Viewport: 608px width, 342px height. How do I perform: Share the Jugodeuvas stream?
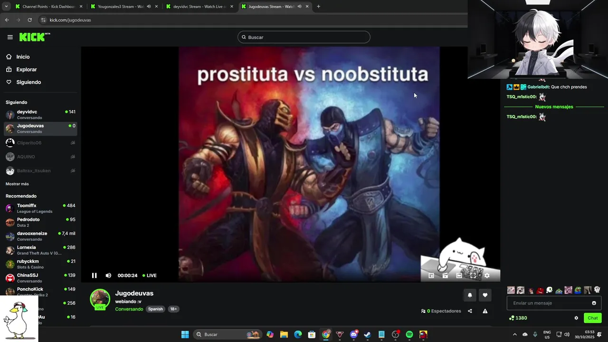[x=470, y=311]
